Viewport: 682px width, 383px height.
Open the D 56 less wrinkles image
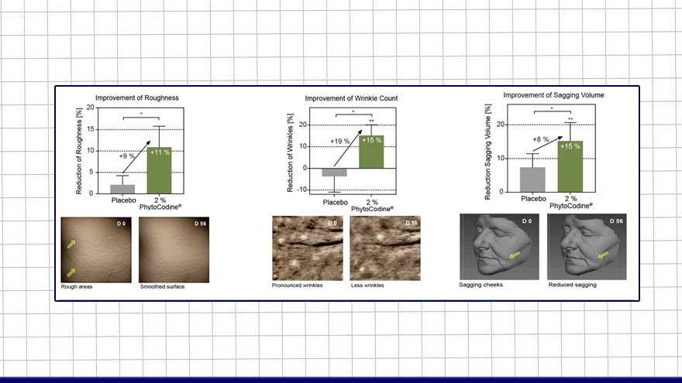click(x=385, y=248)
